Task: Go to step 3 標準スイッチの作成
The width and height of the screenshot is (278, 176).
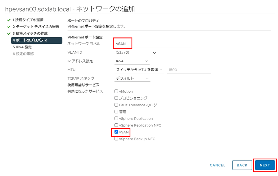Action: (x=30, y=33)
